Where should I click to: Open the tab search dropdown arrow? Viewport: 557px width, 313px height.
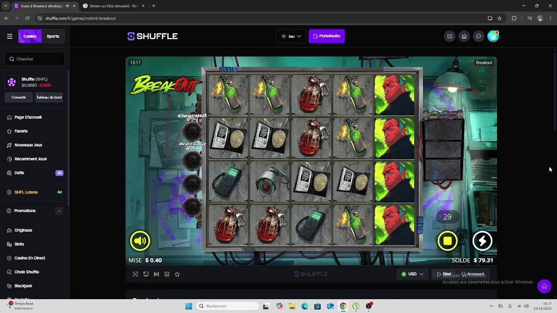(x=5, y=6)
